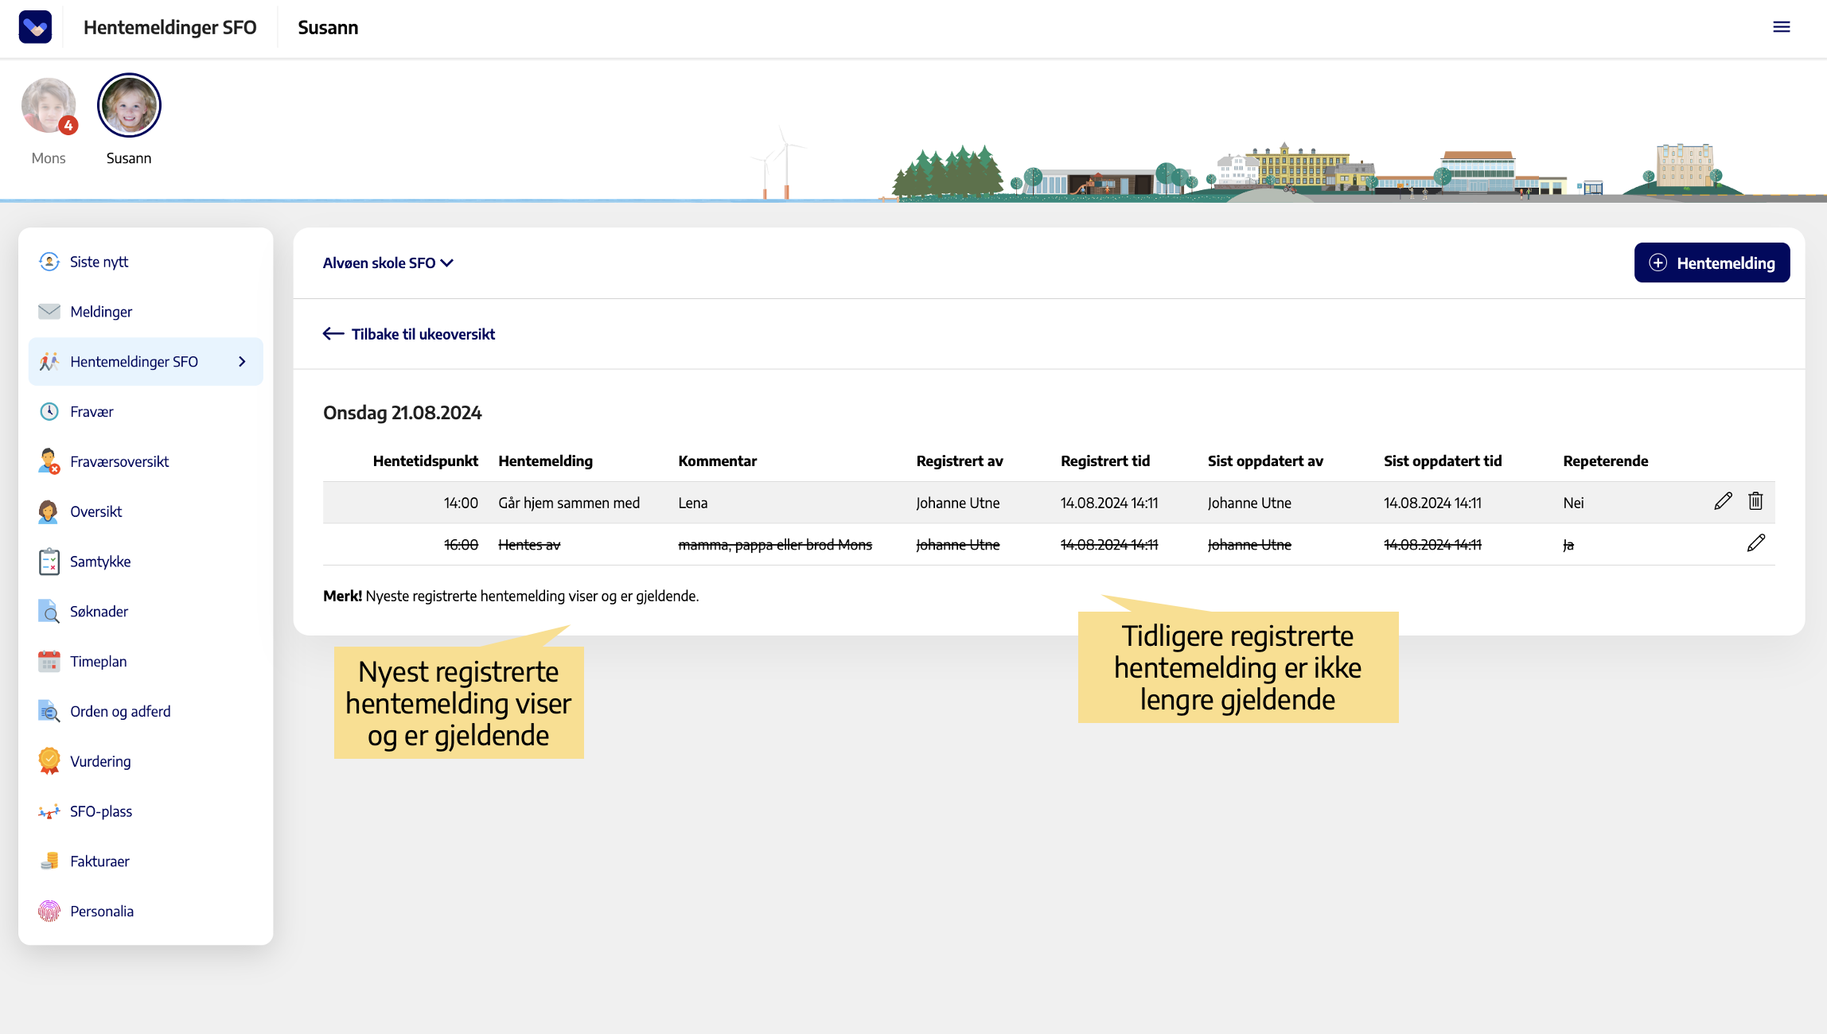Click Siste nytt sidebar icon
Image resolution: width=1827 pixels, height=1034 pixels.
click(49, 262)
